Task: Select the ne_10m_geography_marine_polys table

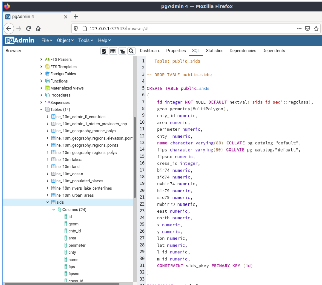Action: coord(86,131)
